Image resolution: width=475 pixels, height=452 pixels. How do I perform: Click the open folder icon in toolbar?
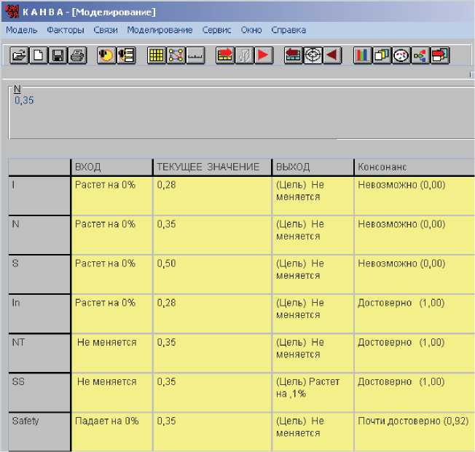coord(19,55)
